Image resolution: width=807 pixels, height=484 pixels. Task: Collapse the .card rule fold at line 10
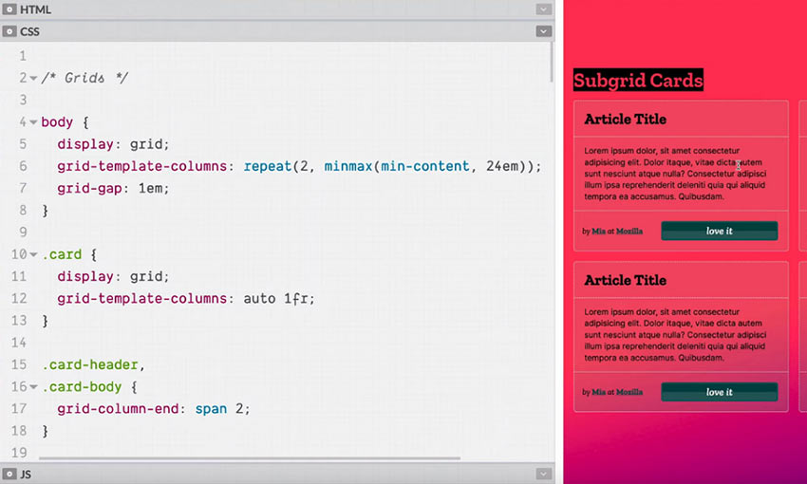click(33, 254)
